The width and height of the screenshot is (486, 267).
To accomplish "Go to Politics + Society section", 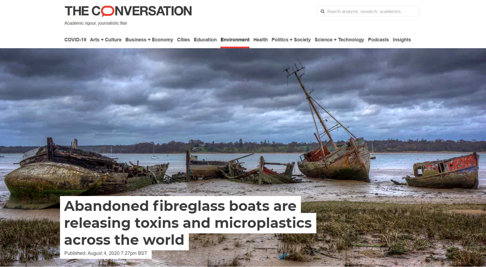I will [291, 40].
